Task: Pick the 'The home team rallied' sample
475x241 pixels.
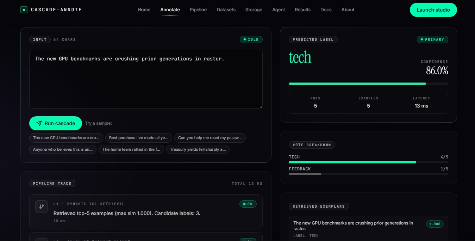Action: pos(131,149)
